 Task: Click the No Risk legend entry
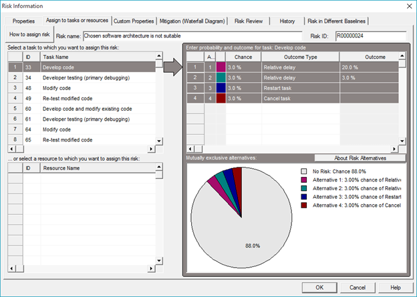coord(333,172)
